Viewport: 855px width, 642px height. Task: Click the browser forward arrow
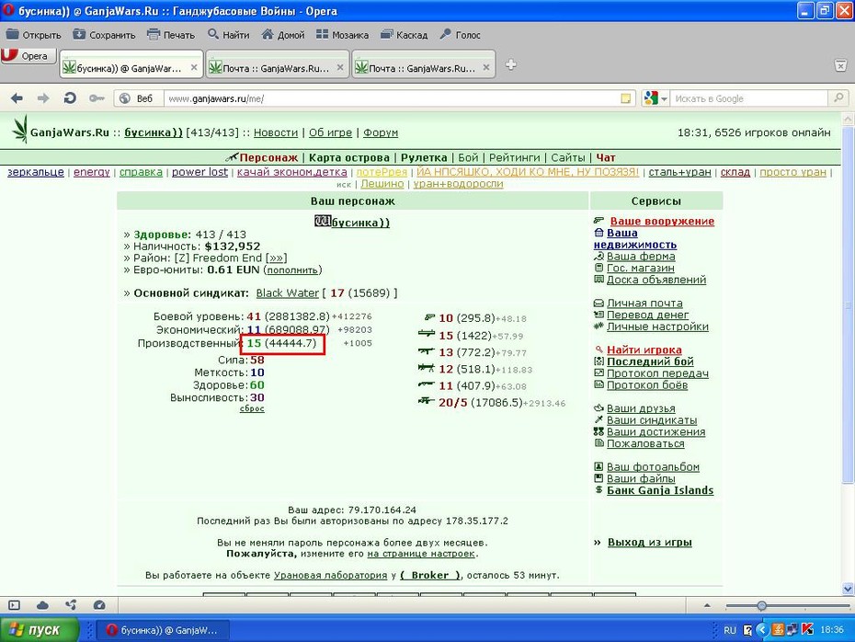click(x=42, y=98)
